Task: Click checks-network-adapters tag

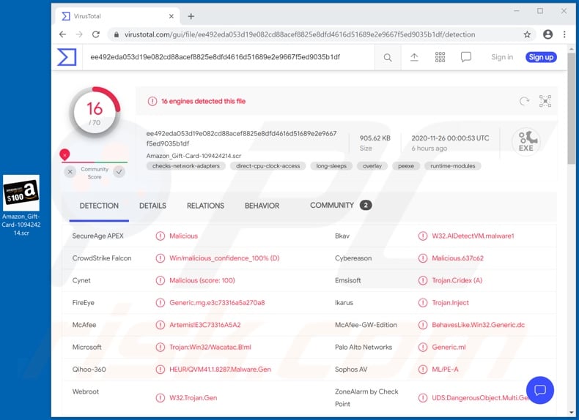Action: point(185,166)
